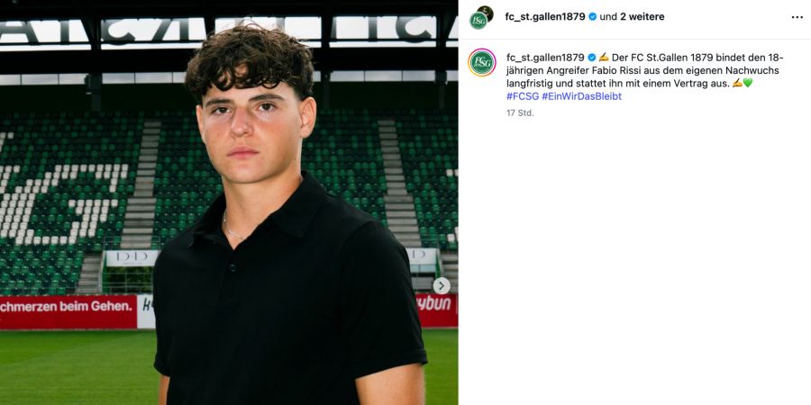This screenshot has height=405, width=811.
Task: Open the small collaborator avatar at top
Action: 485,13
